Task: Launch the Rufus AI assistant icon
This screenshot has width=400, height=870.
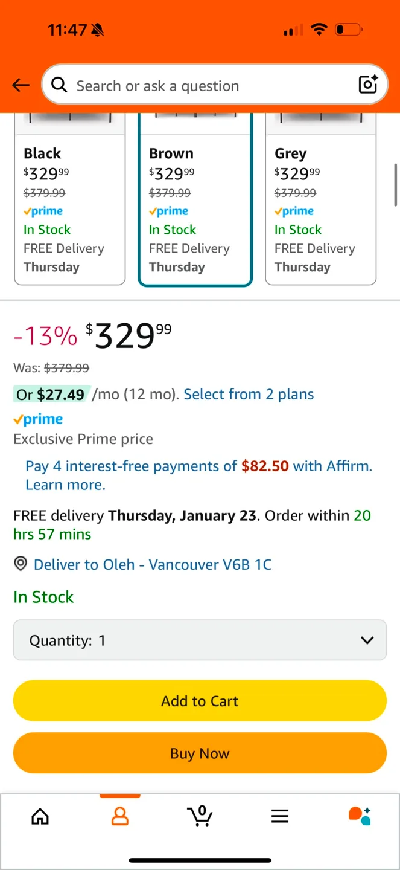Action: [360, 816]
